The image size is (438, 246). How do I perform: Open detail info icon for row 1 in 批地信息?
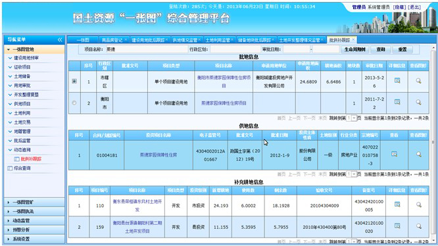point(397,81)
